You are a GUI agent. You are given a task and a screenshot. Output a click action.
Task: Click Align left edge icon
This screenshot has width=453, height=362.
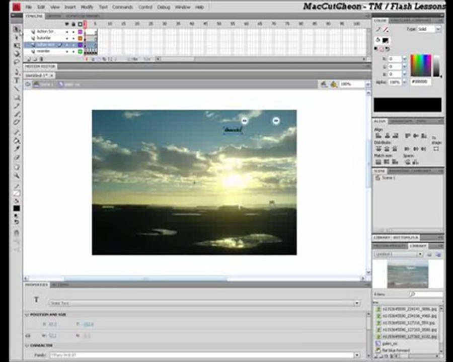pos(378,136)
